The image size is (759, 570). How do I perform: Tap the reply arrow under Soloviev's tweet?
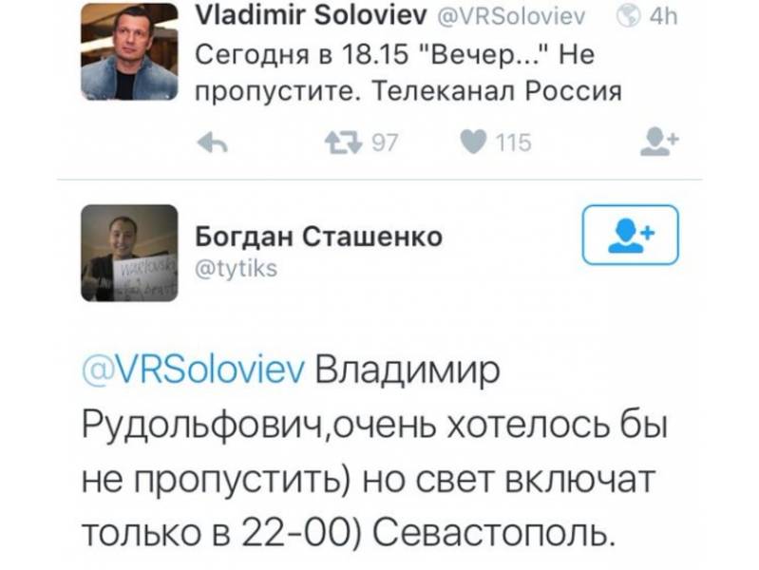209,142
